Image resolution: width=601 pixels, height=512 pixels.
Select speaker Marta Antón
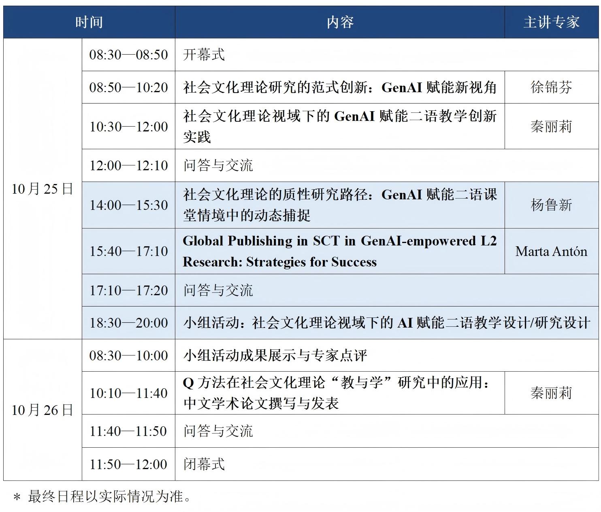pyautogui.click(x=551, y=251)
